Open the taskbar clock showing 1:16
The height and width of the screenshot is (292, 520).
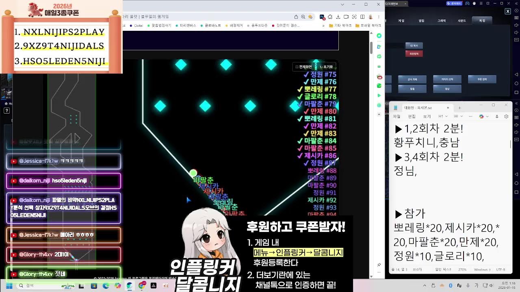[507, 286]
